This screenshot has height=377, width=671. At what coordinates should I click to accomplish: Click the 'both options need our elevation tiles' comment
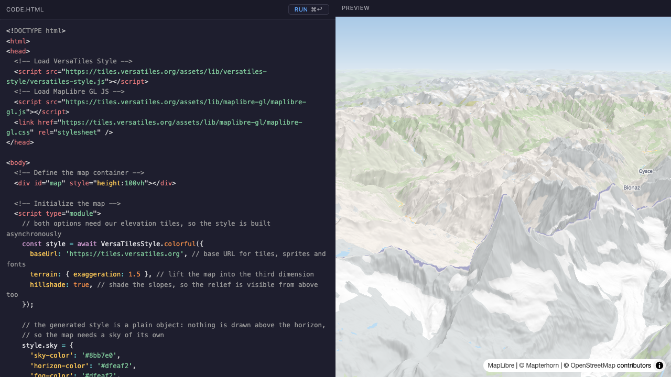[138, 229]
